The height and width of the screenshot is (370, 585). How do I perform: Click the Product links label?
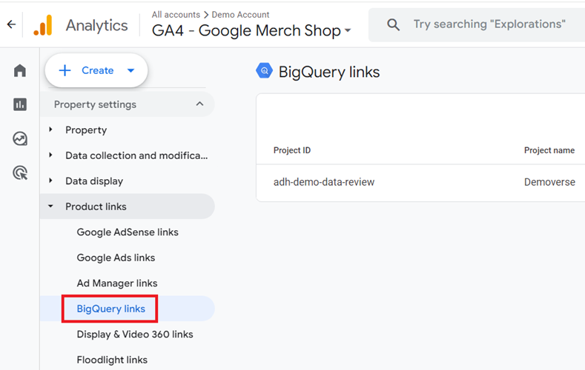96,206
